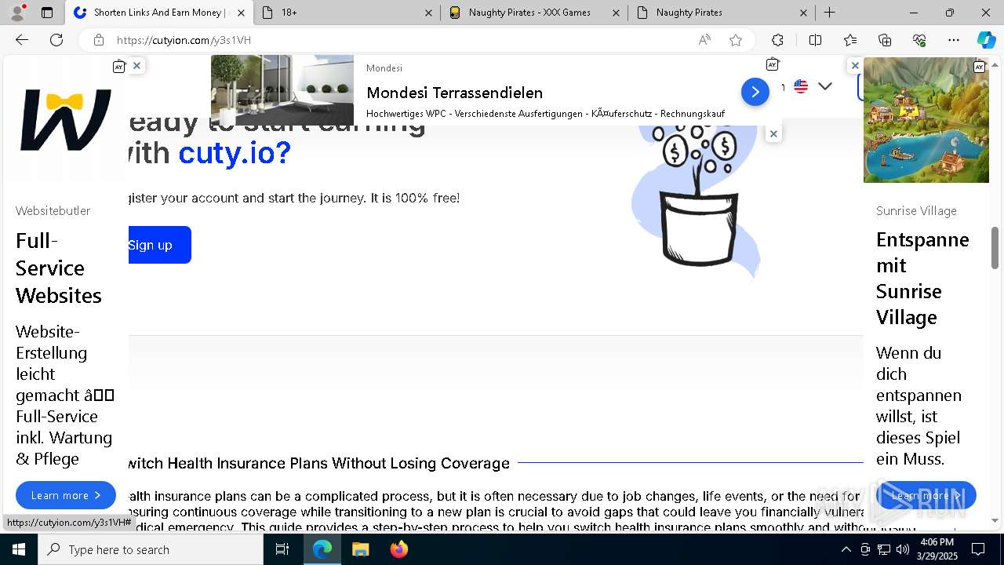Open Settings and more ellipsis menu

pyautogui.click(x=954, y=40)
